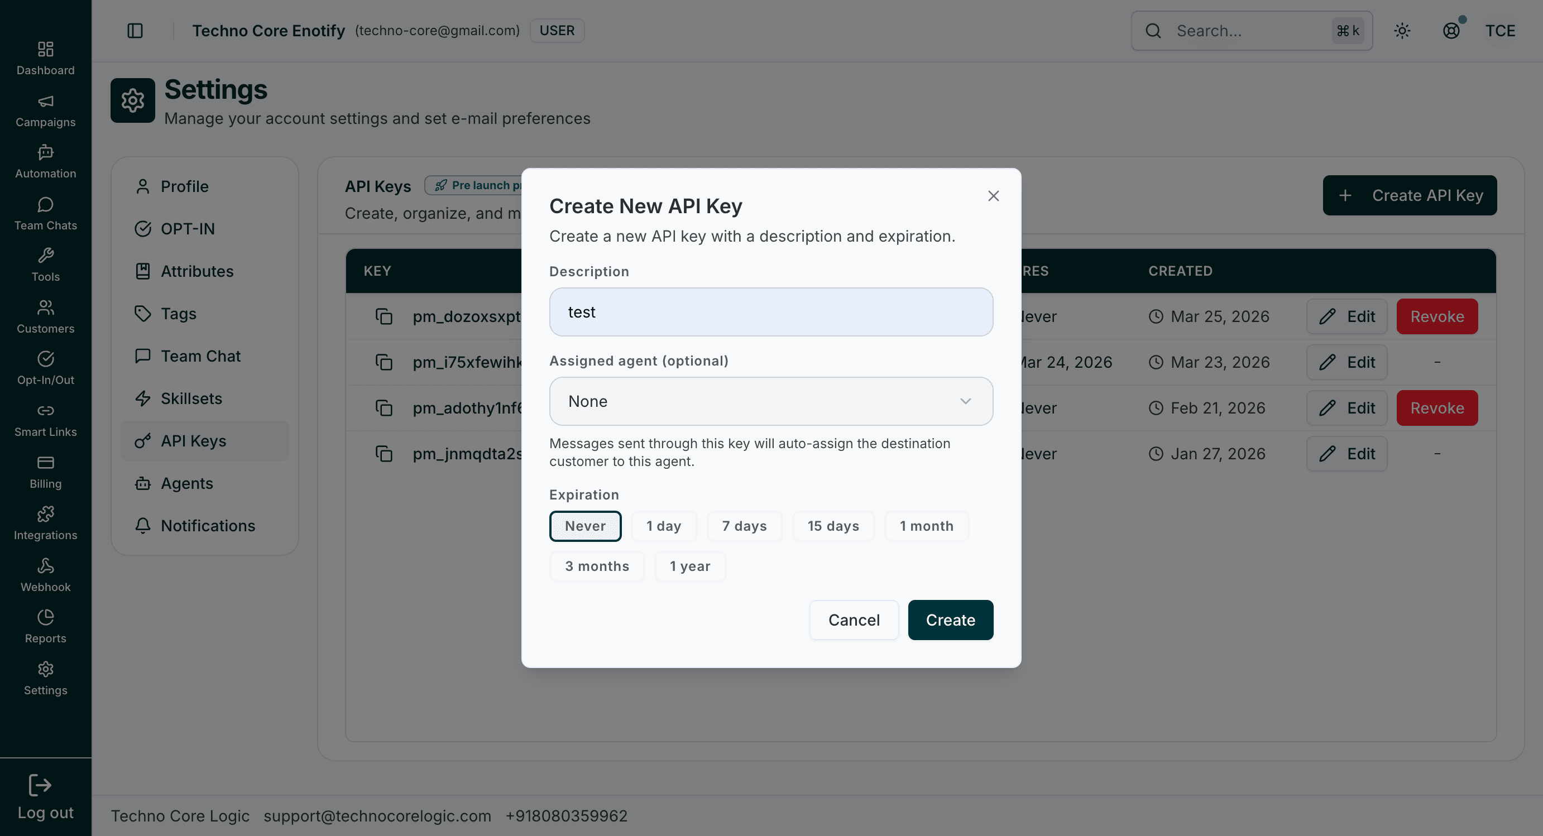Image resolution: width=1543 pixels, height=836 pixels.
Task: Revoke the key created Mar 25, 2026
Action: (1437, 316)
